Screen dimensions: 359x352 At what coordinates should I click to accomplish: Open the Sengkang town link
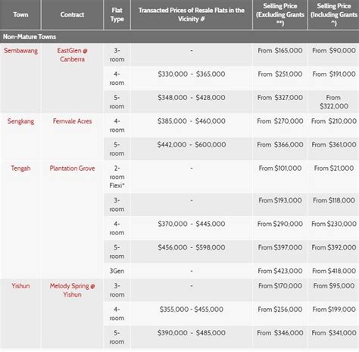point(20,121)
